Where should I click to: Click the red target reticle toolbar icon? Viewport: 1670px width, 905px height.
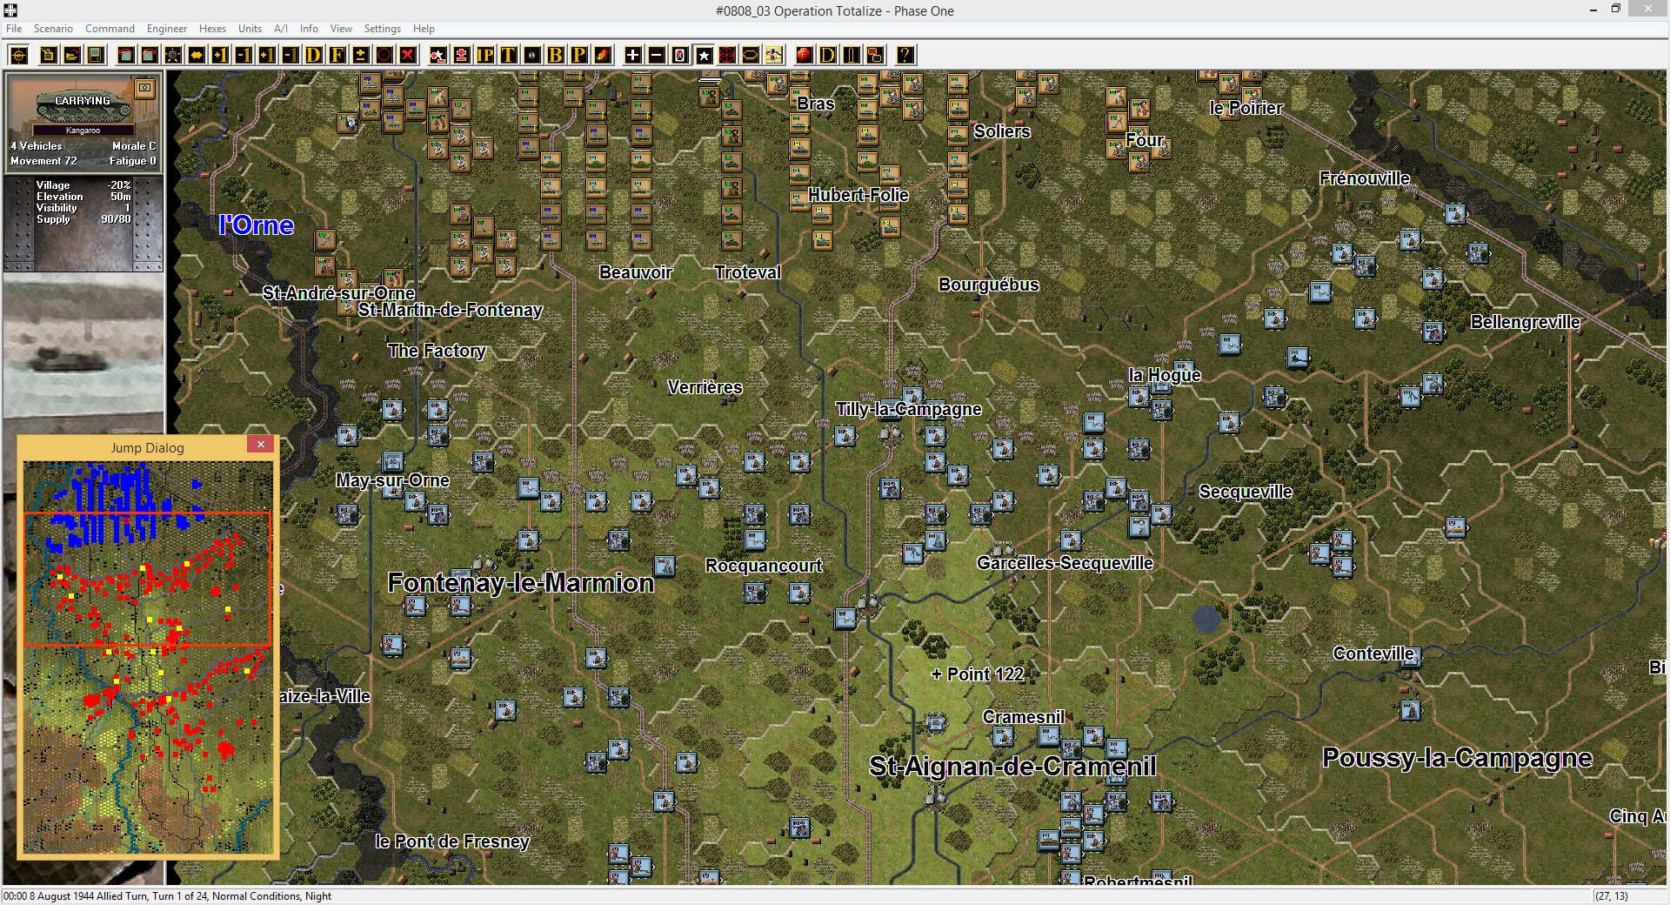727,56
